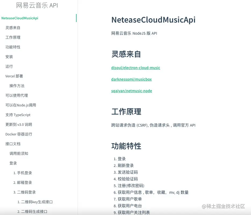The image size is (251, 215).
Task: Visit the sqaiyan/netmusic-node link
Action: click(x=132, y=91)
